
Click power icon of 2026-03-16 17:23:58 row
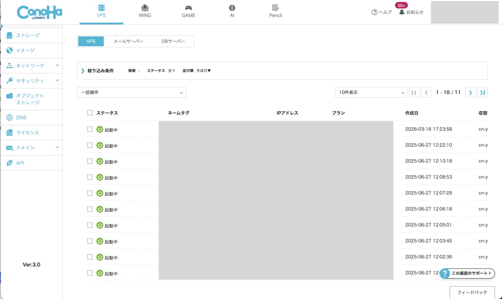(x=100, y=130)
